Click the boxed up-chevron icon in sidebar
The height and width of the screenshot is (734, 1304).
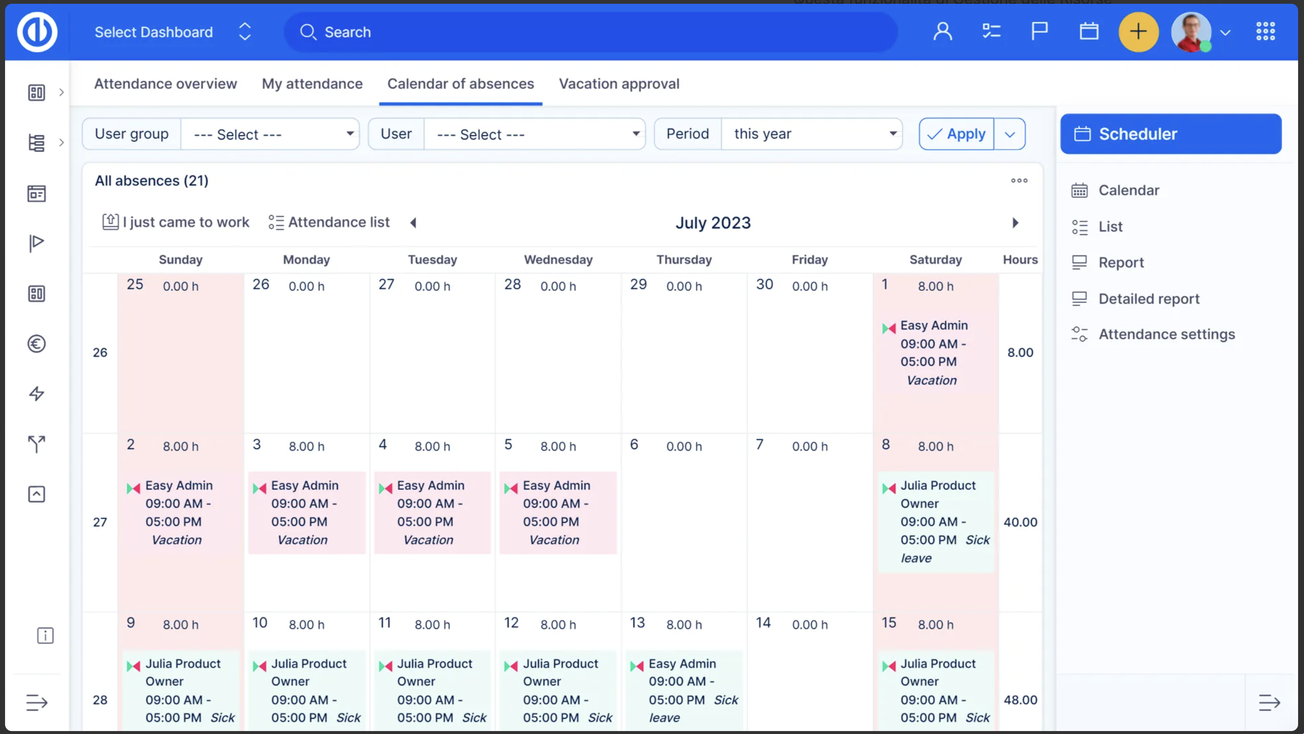36,495
